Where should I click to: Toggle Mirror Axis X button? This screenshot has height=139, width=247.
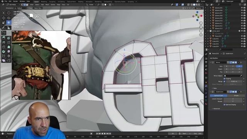tap(227, 66)
